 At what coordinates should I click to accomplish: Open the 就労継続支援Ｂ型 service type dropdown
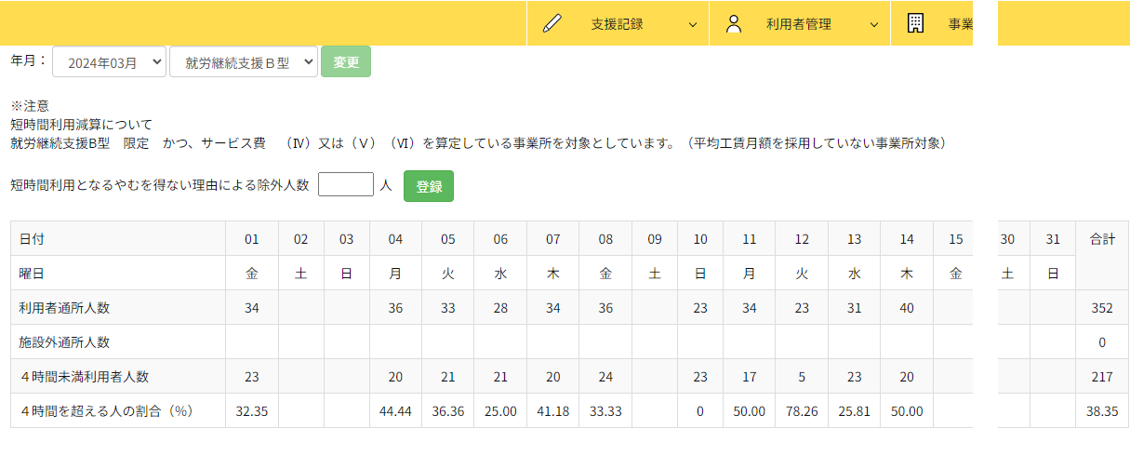244,62
